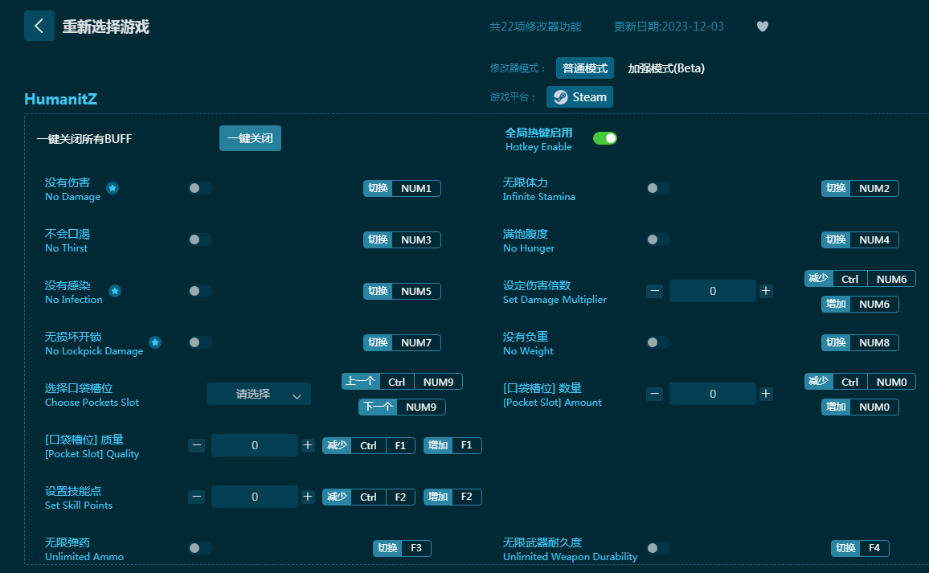This screenshot has height=573, width=929.
Task: Click 增加 F1 quality hotkey
Action: [452, 445]
